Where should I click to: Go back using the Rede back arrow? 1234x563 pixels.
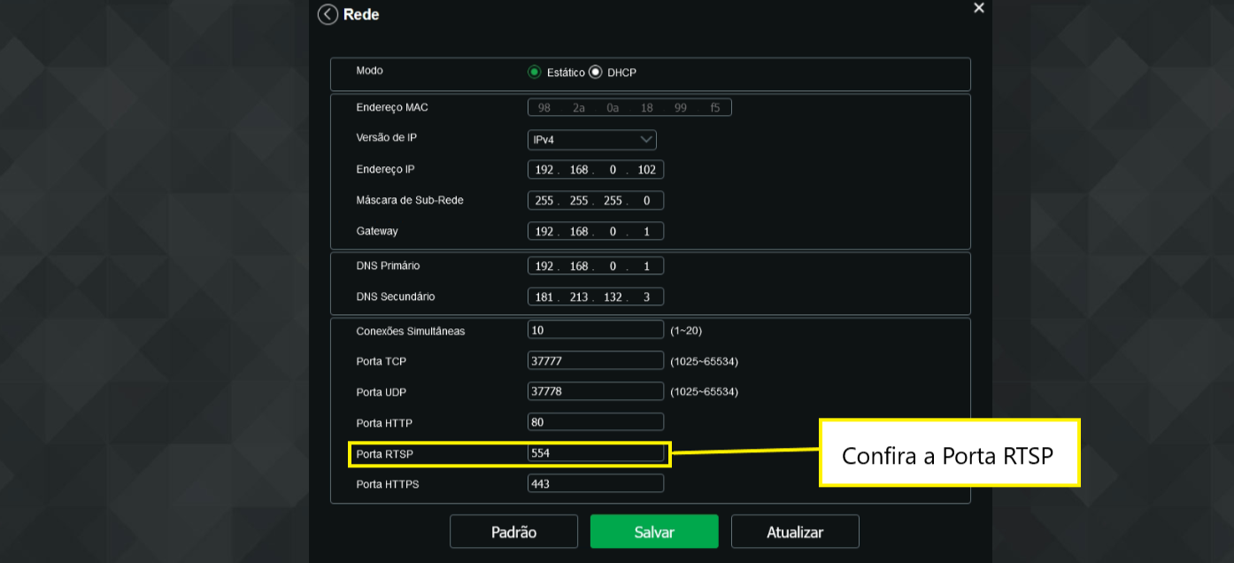[328, 14]
